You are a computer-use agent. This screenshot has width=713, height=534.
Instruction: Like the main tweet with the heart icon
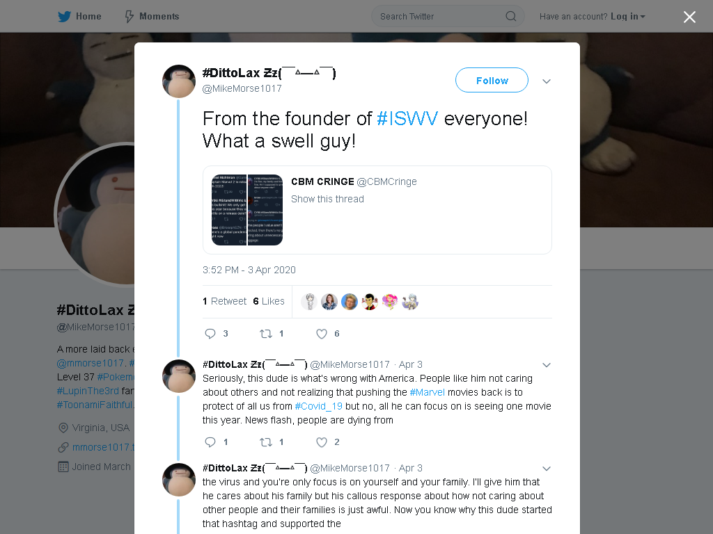322,334
